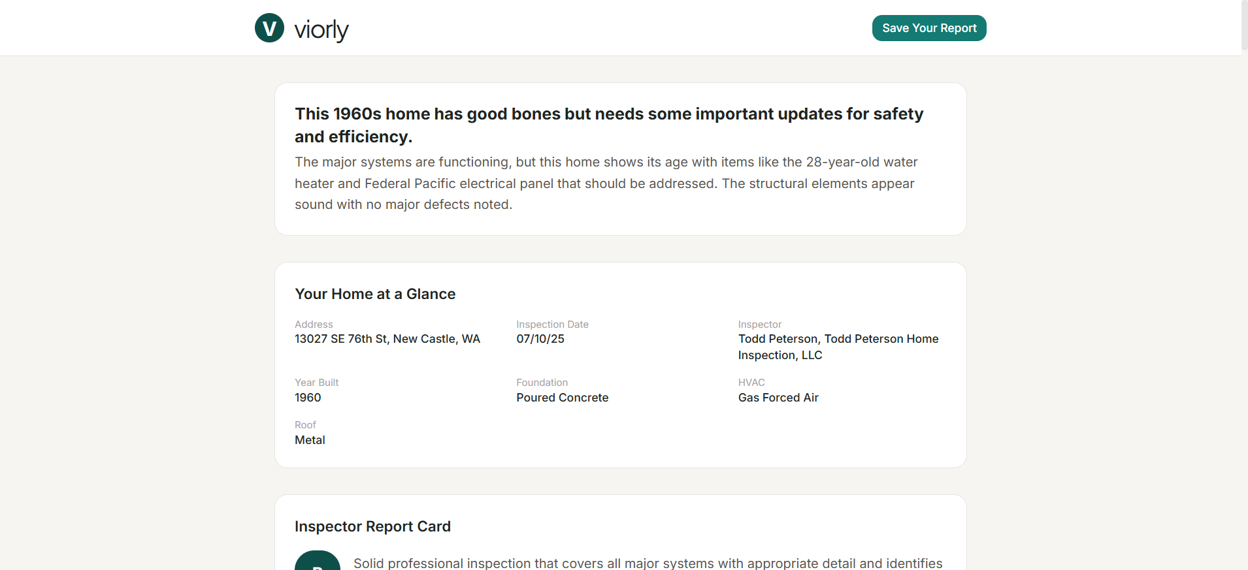
Task: Click the Gas Forced Air HVAC value
Action: [778, 398]
